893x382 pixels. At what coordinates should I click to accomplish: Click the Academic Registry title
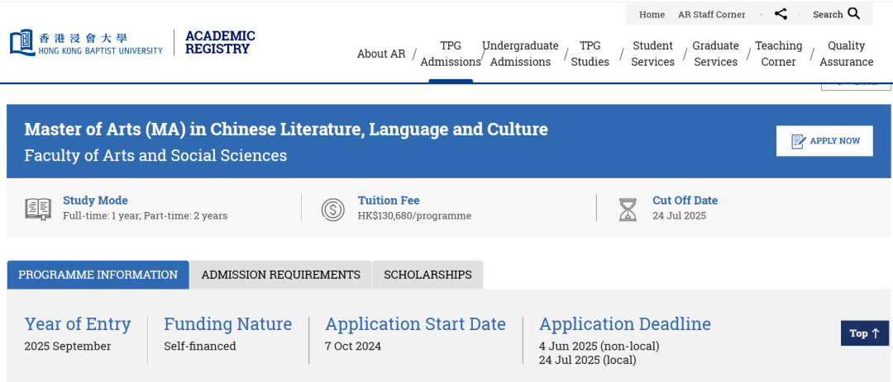pos(219,42)
